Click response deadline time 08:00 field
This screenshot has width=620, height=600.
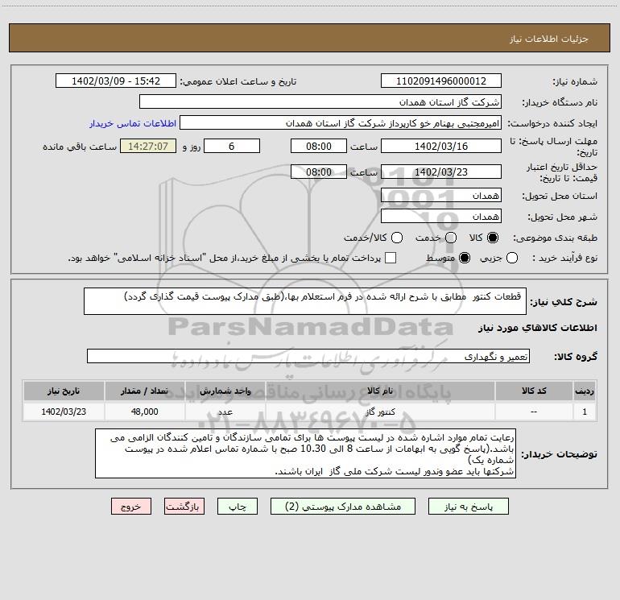coord(319,146)
